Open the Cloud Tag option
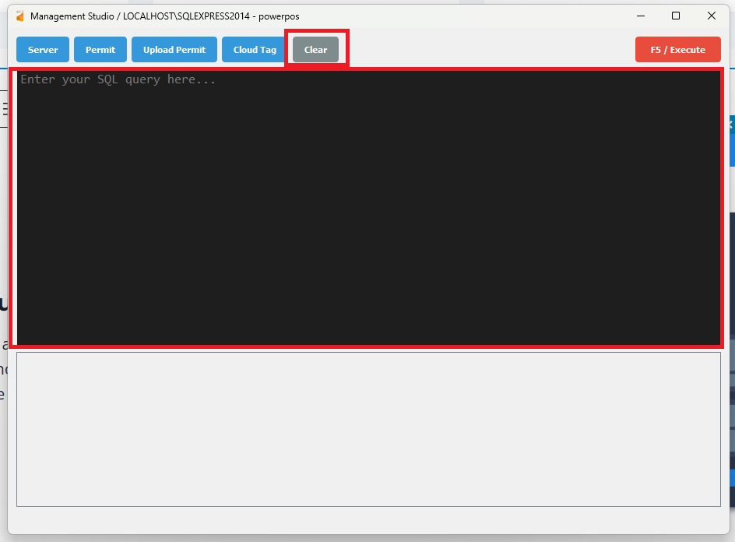The image size is (735, 542). coord(255,50)
